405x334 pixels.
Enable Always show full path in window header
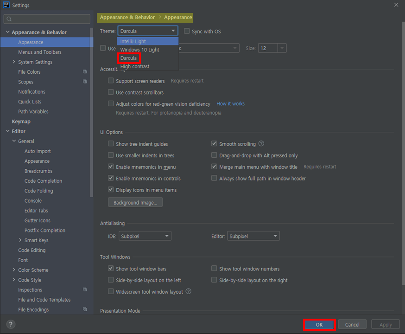tap(214, 178)
